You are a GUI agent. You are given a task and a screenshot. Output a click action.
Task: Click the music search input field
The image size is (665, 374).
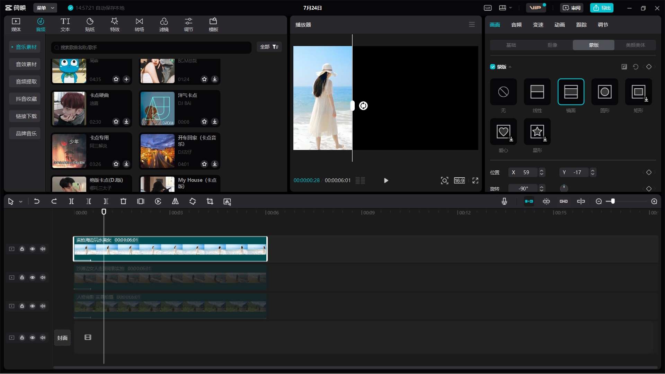151,47
